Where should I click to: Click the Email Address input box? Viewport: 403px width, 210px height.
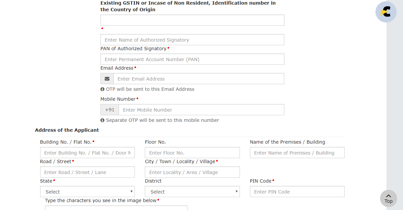[x=199, y=79]
